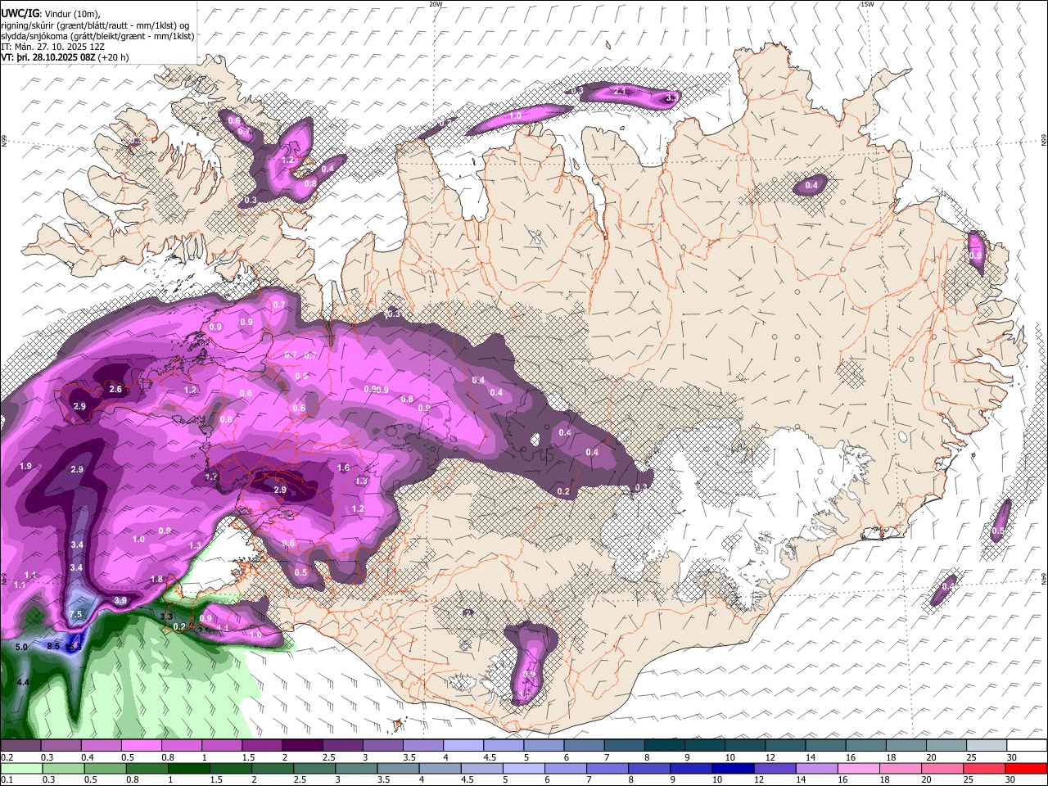Click the '7.5' precipitation value on the map

76,615
